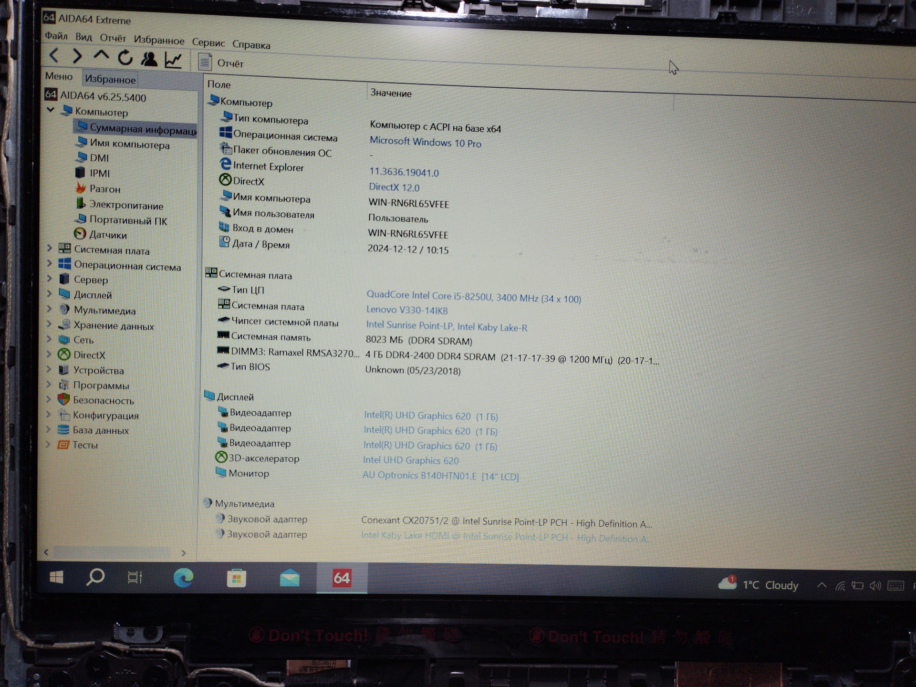This screenshot has width=916, height=687.
Task: Click the Безопасность shield icon
Action: click(x=63, y=399)
